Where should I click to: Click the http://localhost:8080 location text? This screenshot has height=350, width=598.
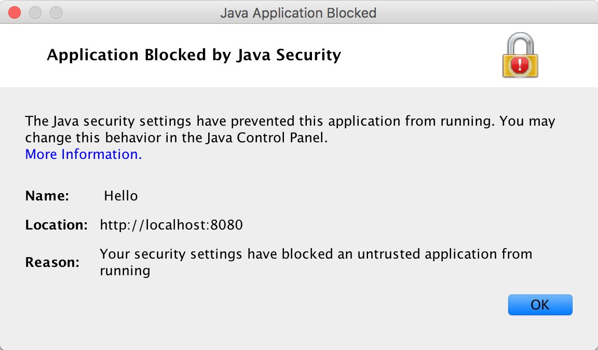click(x=171, y=225)
